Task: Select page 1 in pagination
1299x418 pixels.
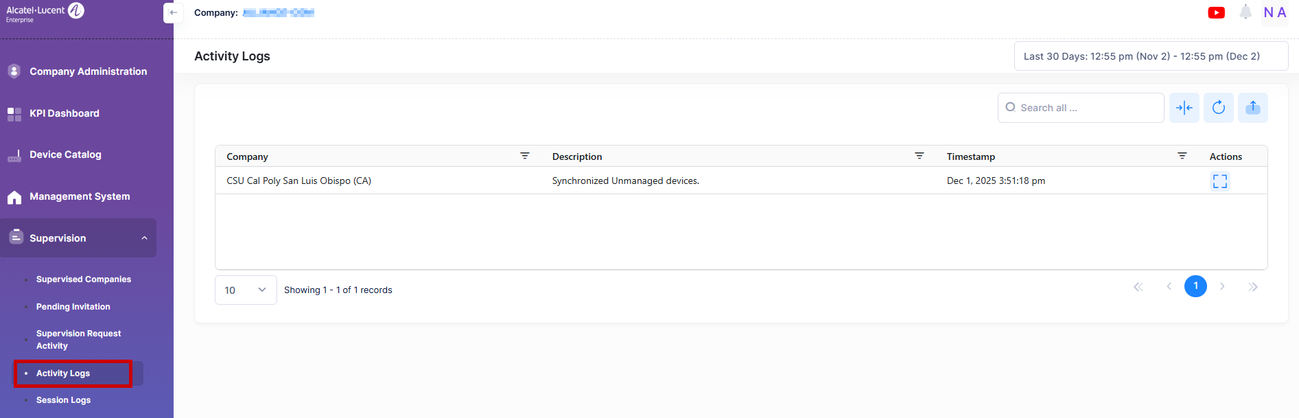Action: (1195, 286)
